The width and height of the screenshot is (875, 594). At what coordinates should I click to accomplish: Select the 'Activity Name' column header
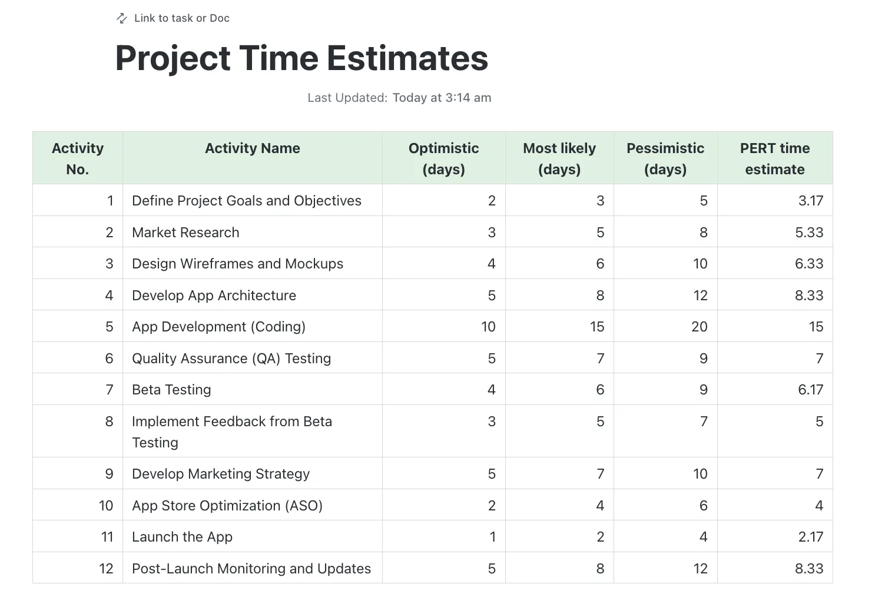click(x=253, y=158)
